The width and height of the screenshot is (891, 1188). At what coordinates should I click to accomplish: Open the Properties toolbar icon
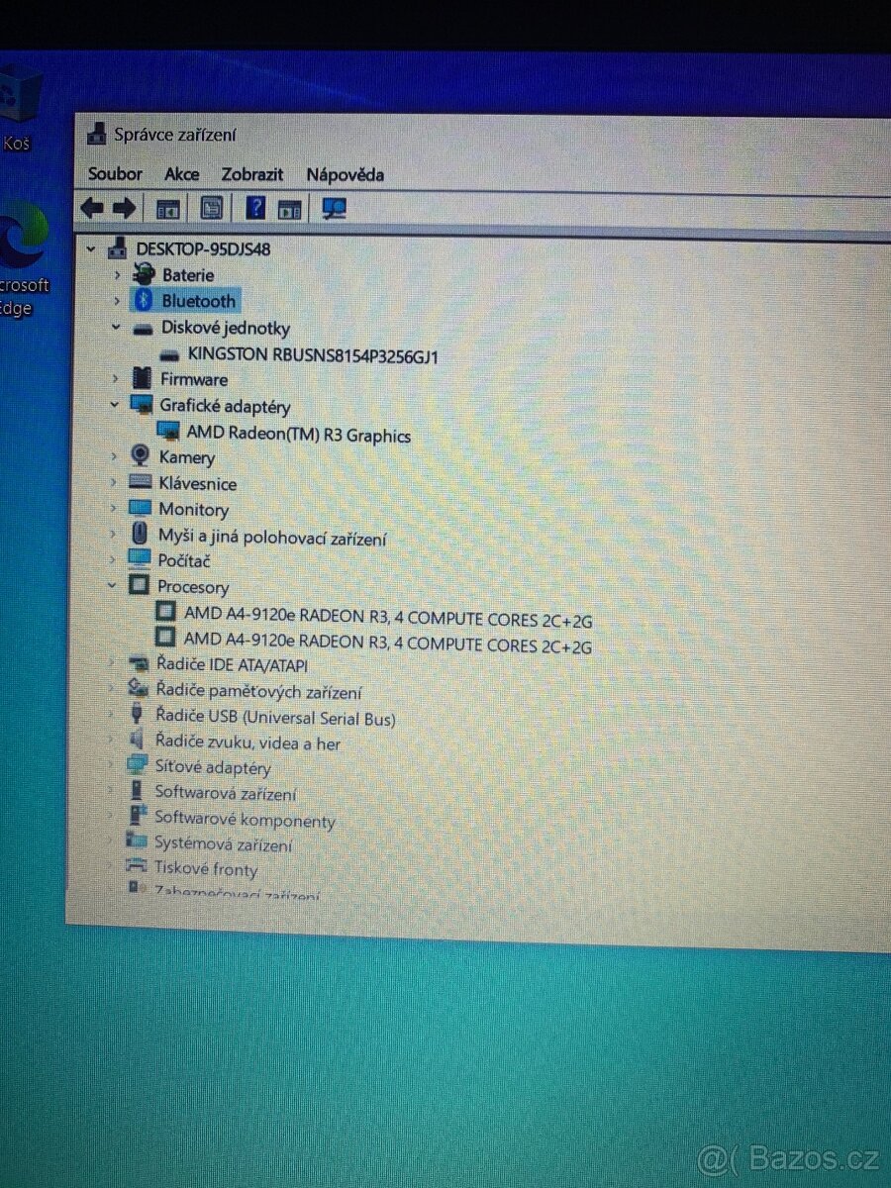tap(210, 207)
